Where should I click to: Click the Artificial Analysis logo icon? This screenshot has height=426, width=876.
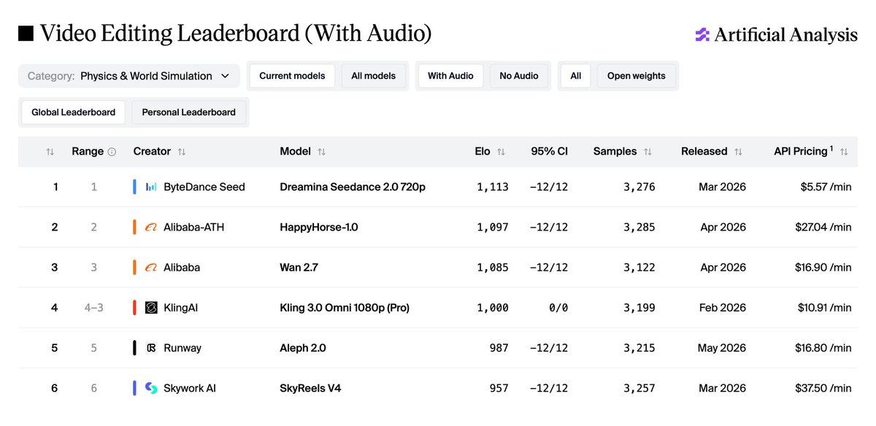tap(702, 34)
